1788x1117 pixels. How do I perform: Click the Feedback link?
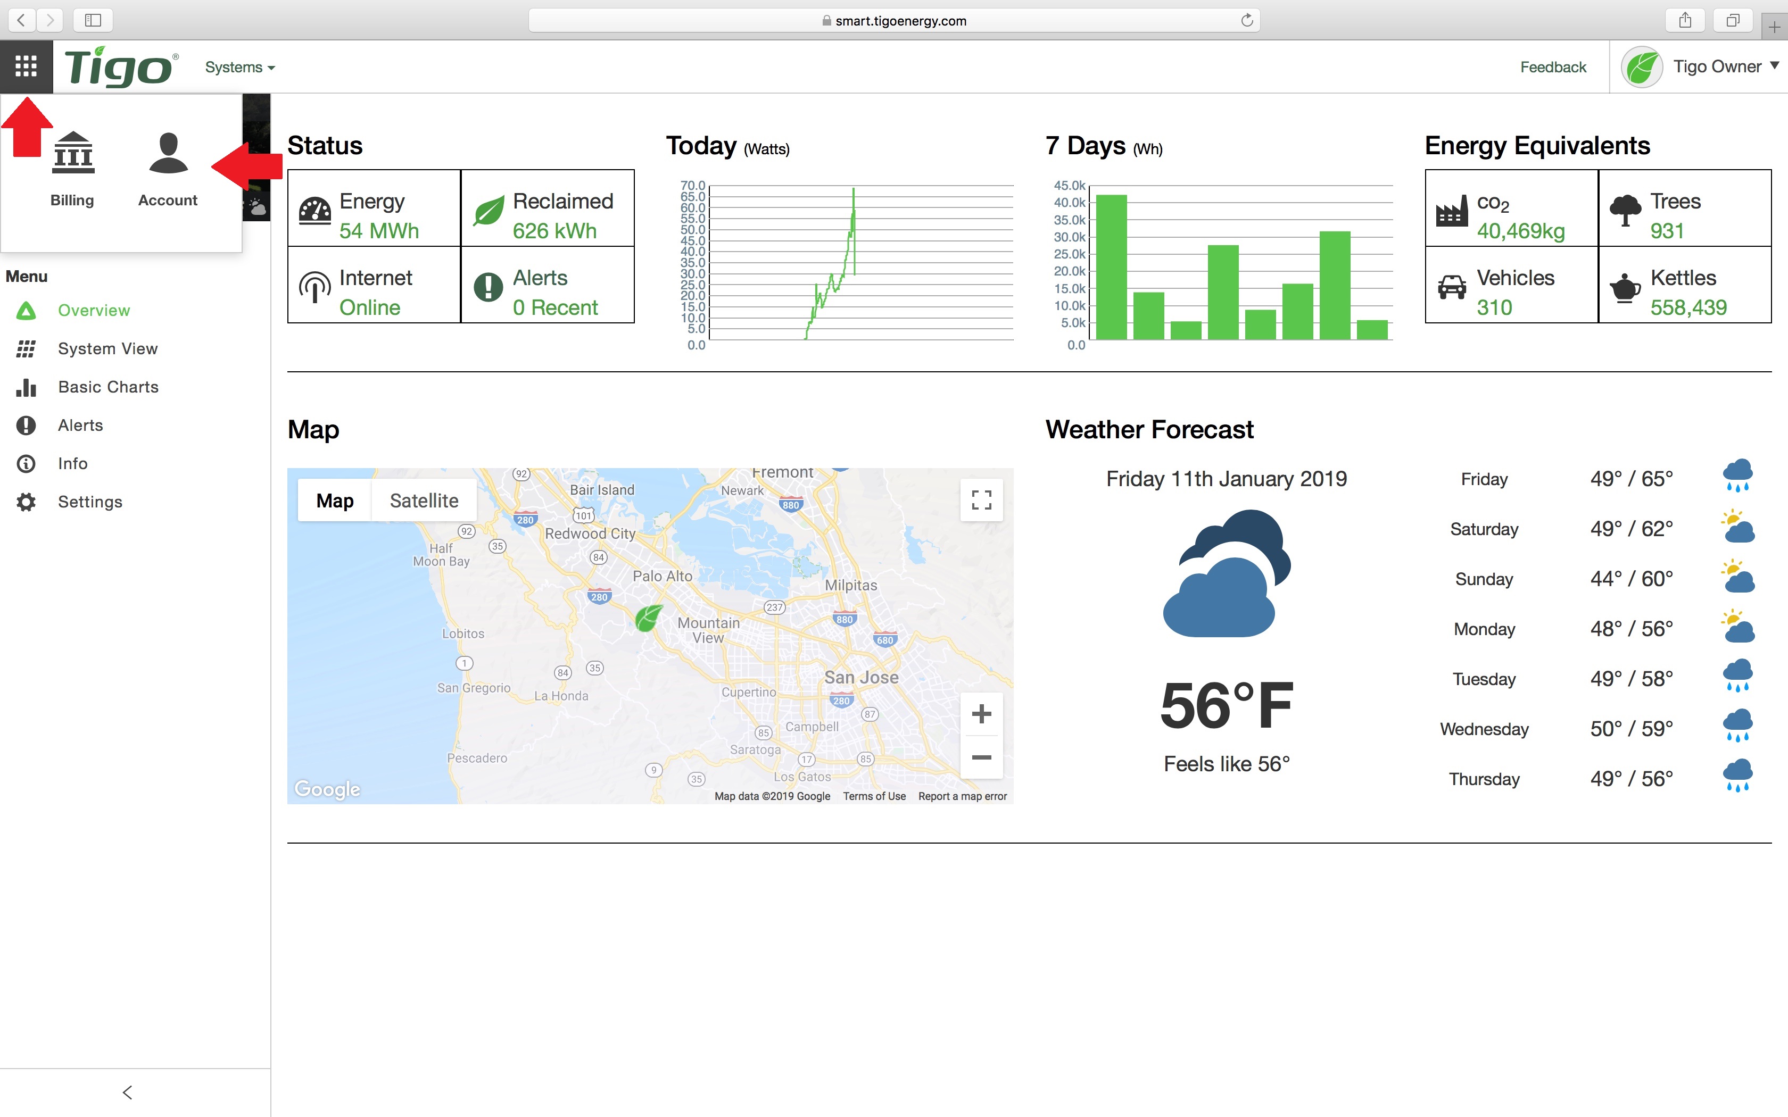[1553, 67]
